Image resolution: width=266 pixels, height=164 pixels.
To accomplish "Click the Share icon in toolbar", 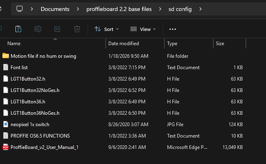I will [x=57, y=29].
